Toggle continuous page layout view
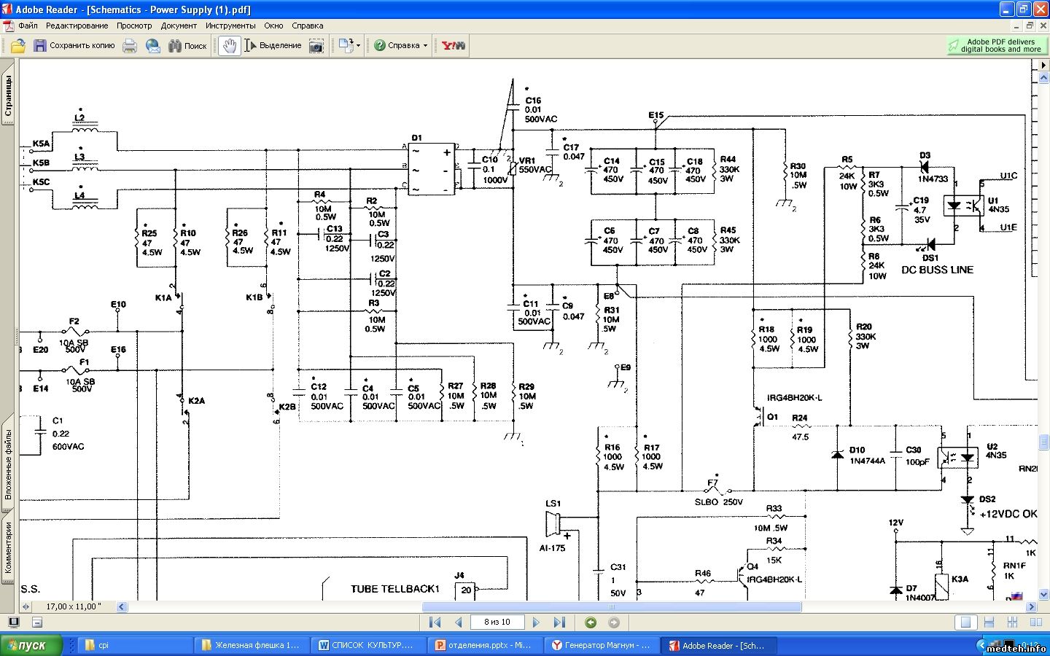 pyautogui.click(x=989, y=622)
